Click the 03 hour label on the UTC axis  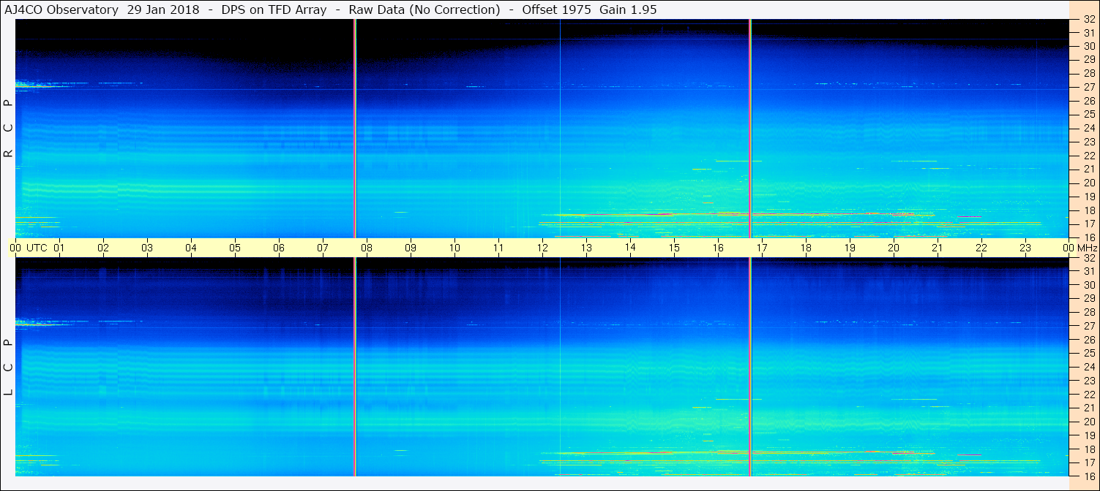coord(147,248)
